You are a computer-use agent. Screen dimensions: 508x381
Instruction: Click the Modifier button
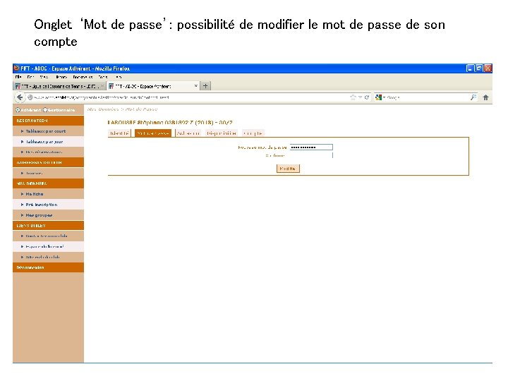coord(288,169)
